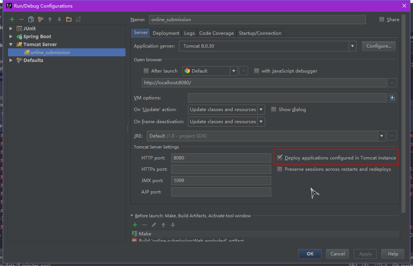This screenshot has height=266, width=413.
Task: Open the Startup/Connection tab
Action: coord(260,33)
